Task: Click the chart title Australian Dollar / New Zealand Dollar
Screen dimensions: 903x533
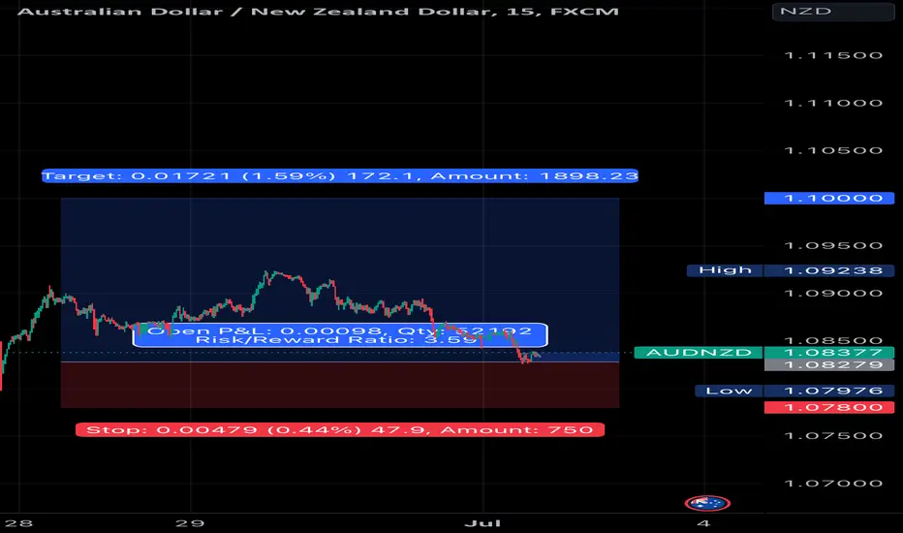Action: point(318,12)
